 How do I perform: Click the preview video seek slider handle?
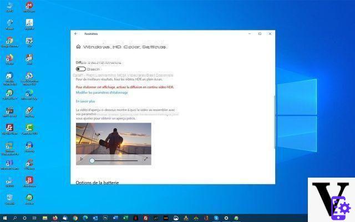pos(92,160)
